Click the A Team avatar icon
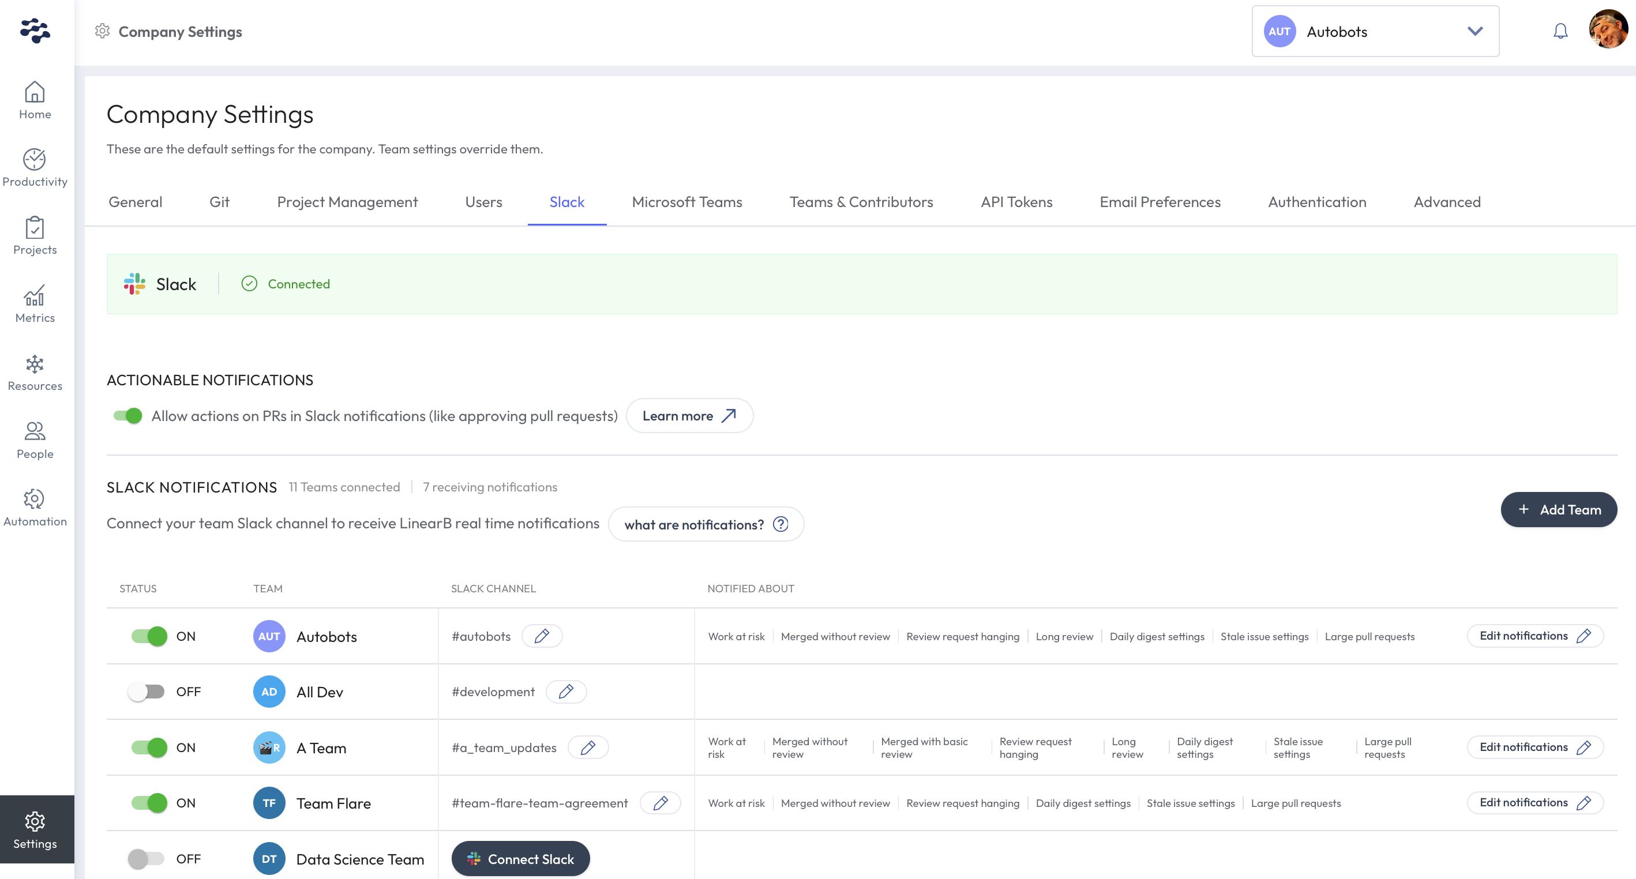Image resolution: width=1636 pixels, height=879 pixels. coord(269,747)
